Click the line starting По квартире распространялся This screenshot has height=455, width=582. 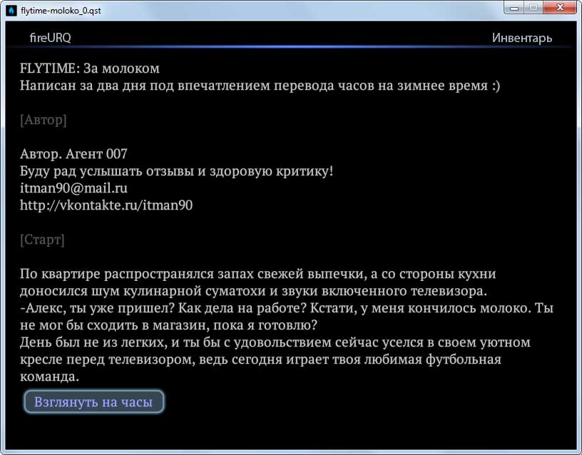pyautogui.click(x=257, y=274)
